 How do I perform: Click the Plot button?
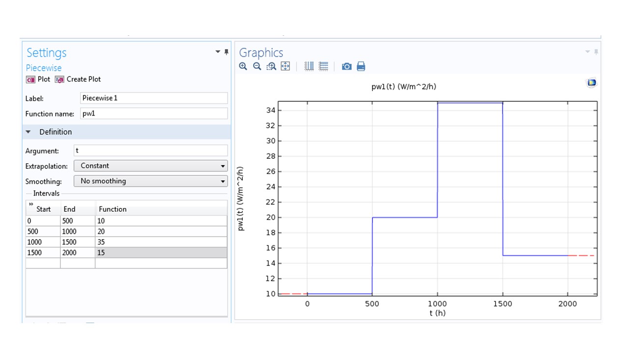click(x=38, y=79)
